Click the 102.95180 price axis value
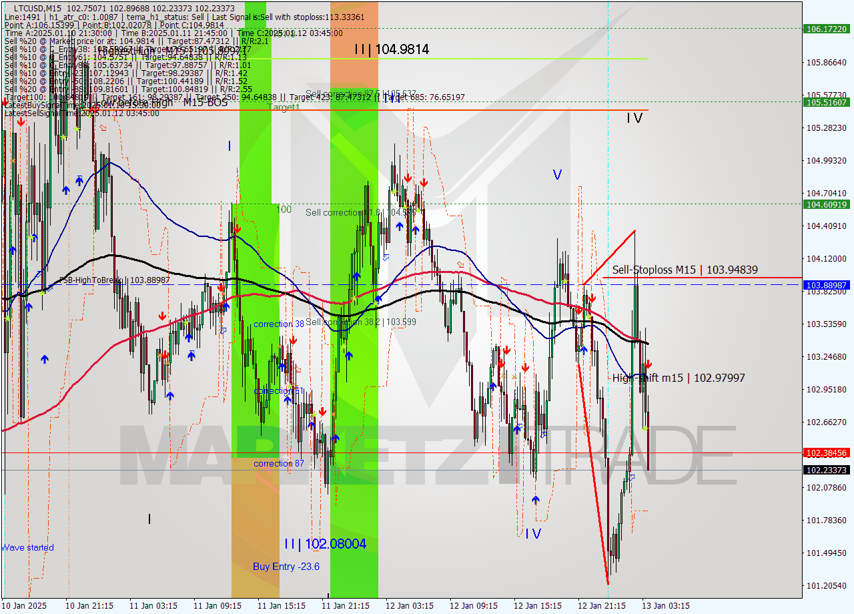This screenshot has width=854, height=614. (x=827, y=389)
